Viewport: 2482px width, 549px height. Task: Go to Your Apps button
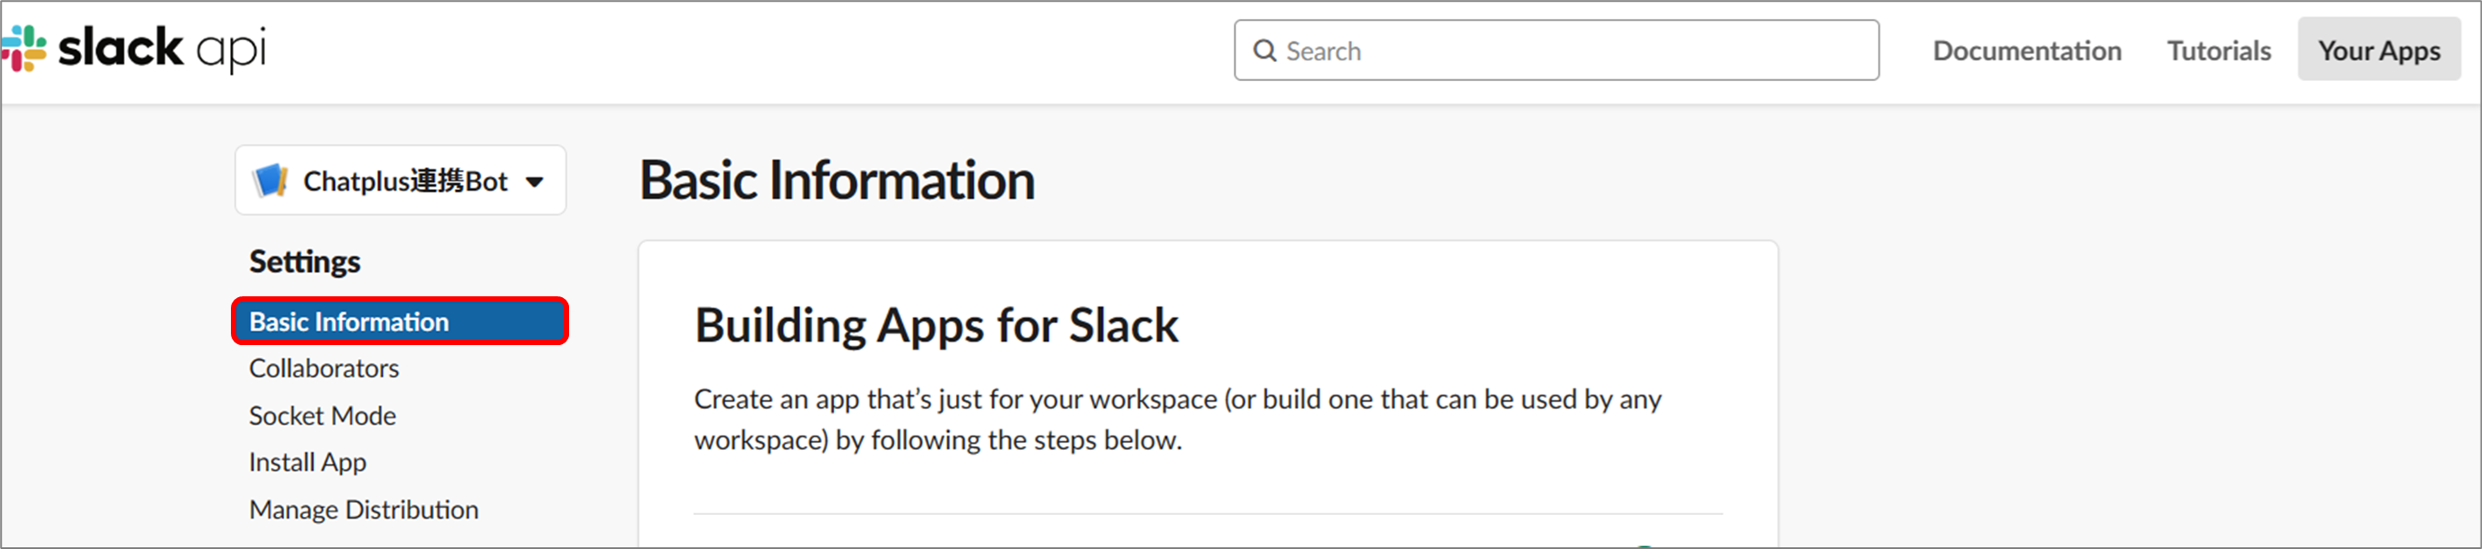tap(2378, 49)
